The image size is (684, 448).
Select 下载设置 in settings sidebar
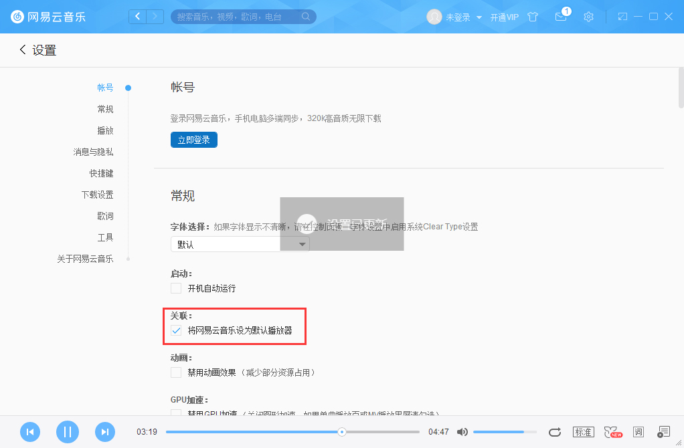click(x=101, y=194)
